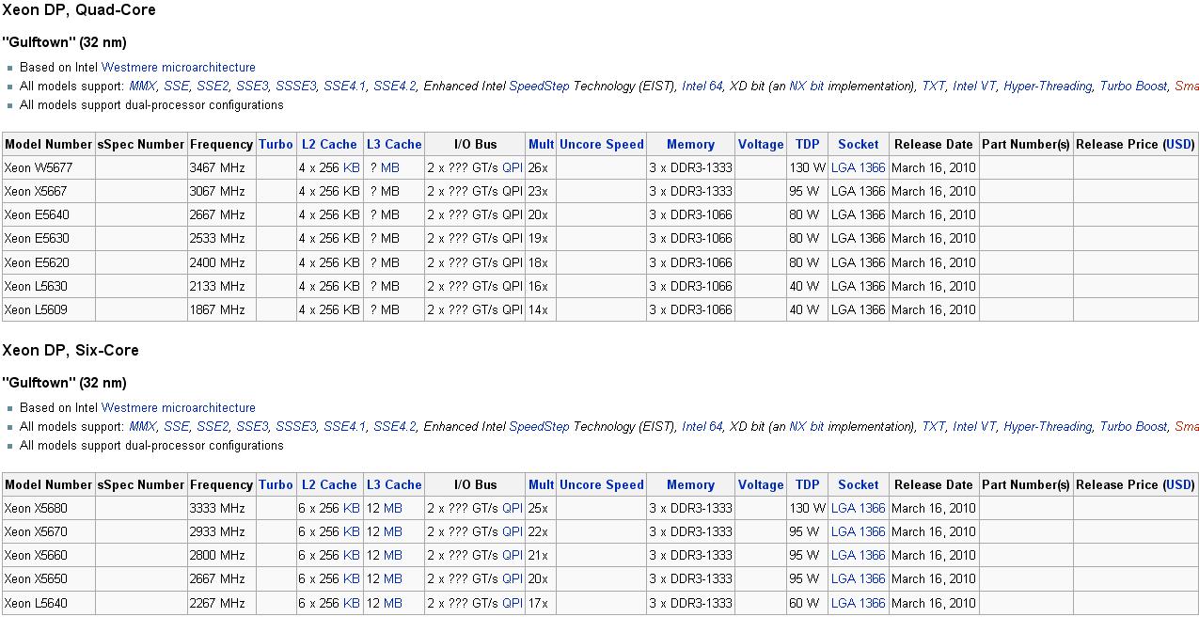
Task: Open Intel 64 link in Six-Core section
Action: (702, 427)
